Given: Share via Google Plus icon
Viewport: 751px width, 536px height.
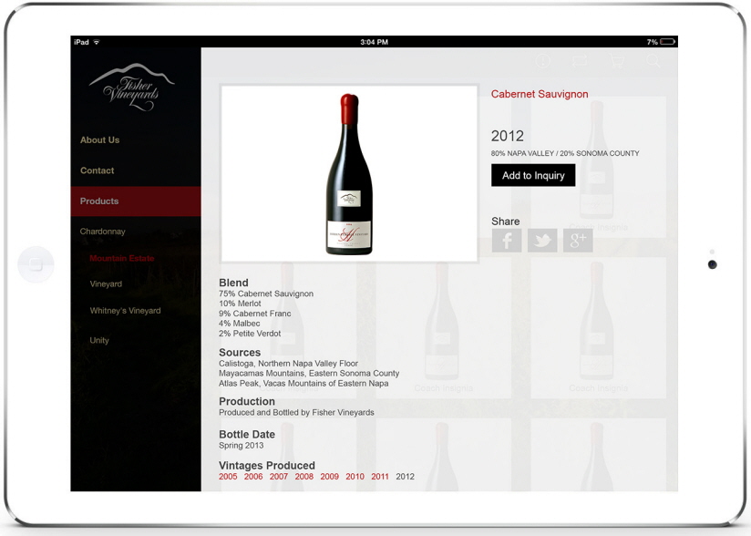Looking at the screenshot, I should coord(578,240).
